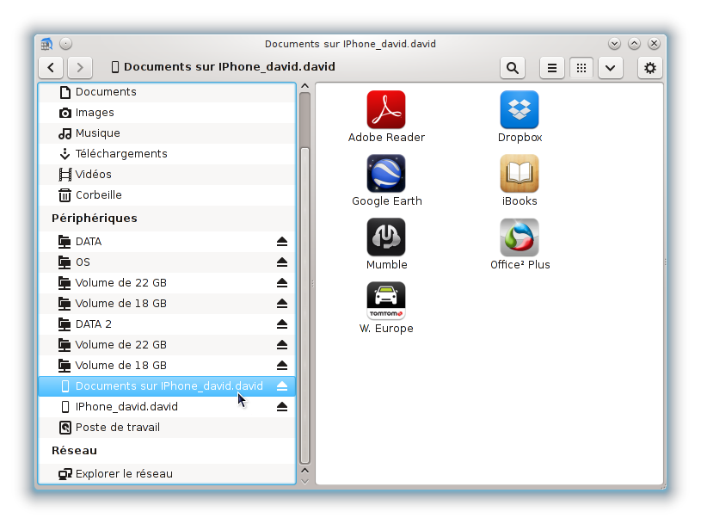701x524 pixels.
Task: Eject Documents sur IPhone_david.david
Action: point(281,386)
